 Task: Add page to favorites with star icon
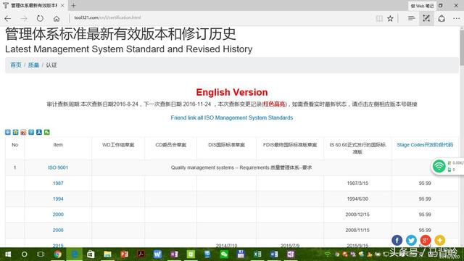tap(390, 18)
